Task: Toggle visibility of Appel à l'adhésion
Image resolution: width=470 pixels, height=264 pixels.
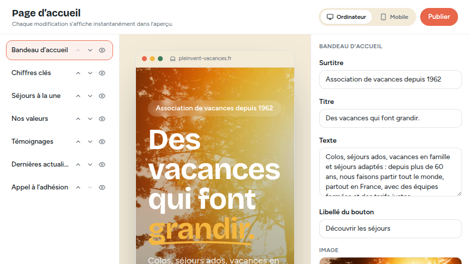Action: pyautogui.click(x=102, y=187)
